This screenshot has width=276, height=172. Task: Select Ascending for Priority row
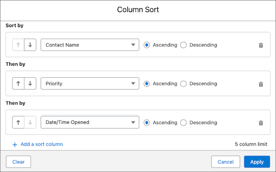147,84
